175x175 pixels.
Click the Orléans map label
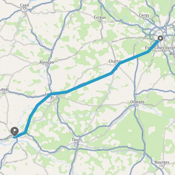pos(137,102)
